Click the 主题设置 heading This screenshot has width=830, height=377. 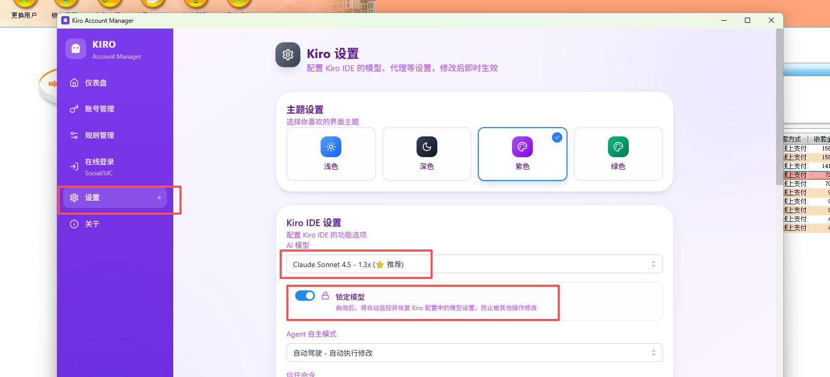click(305, 109)
